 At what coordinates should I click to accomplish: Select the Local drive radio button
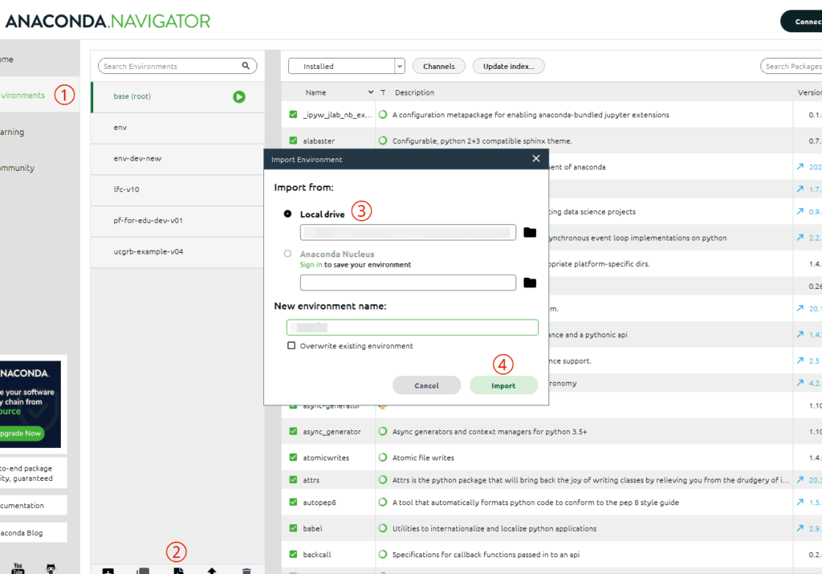pyautogui.click(x=288, y=214)
